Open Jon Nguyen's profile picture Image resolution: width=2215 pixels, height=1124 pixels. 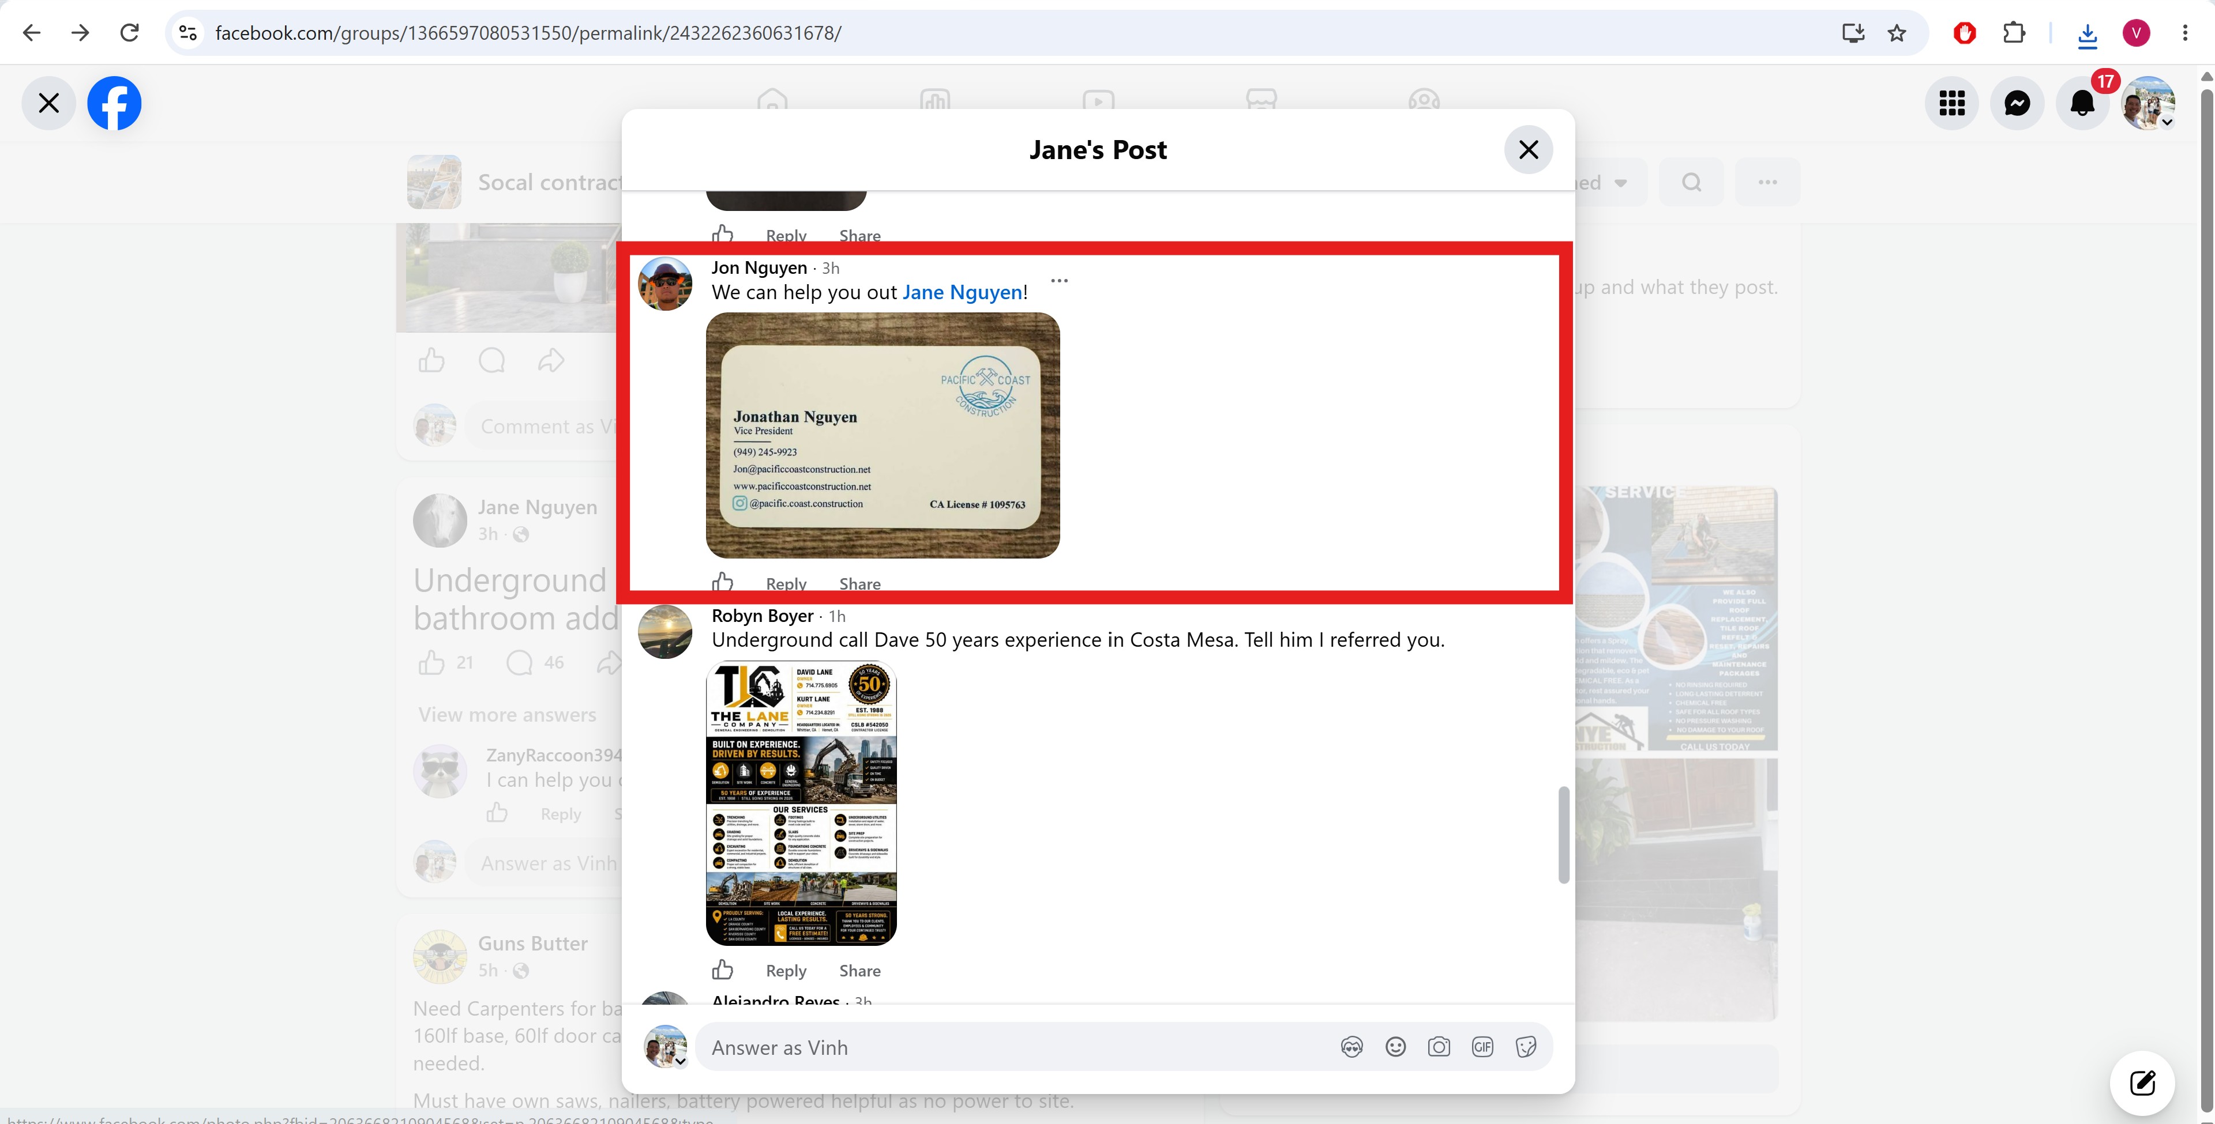[664, 284]
